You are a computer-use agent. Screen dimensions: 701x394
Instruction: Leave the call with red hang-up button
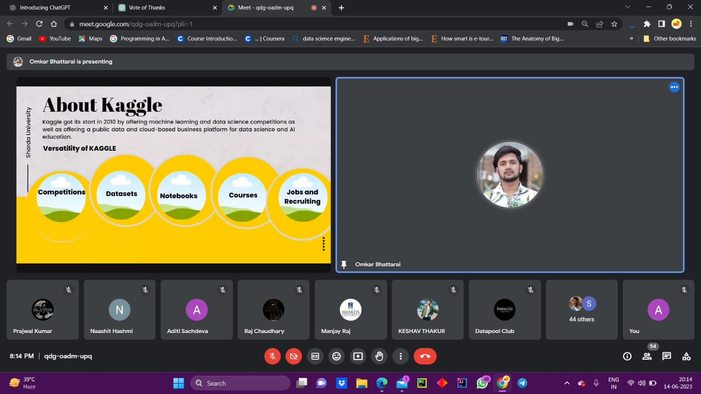click(x=425, y=356)
